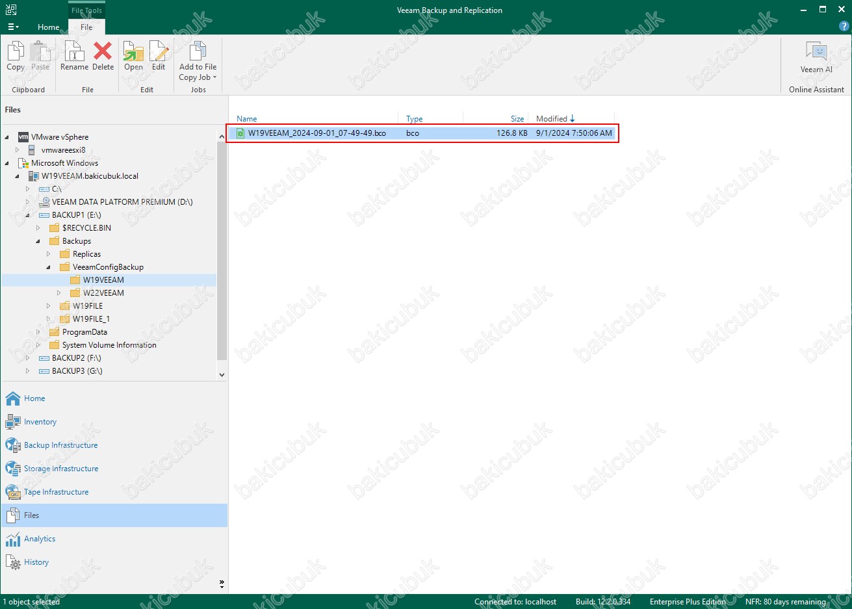Click the W19VEEAM.bakicubuk.local server icon
852x609 pixels.
point(34,176)
